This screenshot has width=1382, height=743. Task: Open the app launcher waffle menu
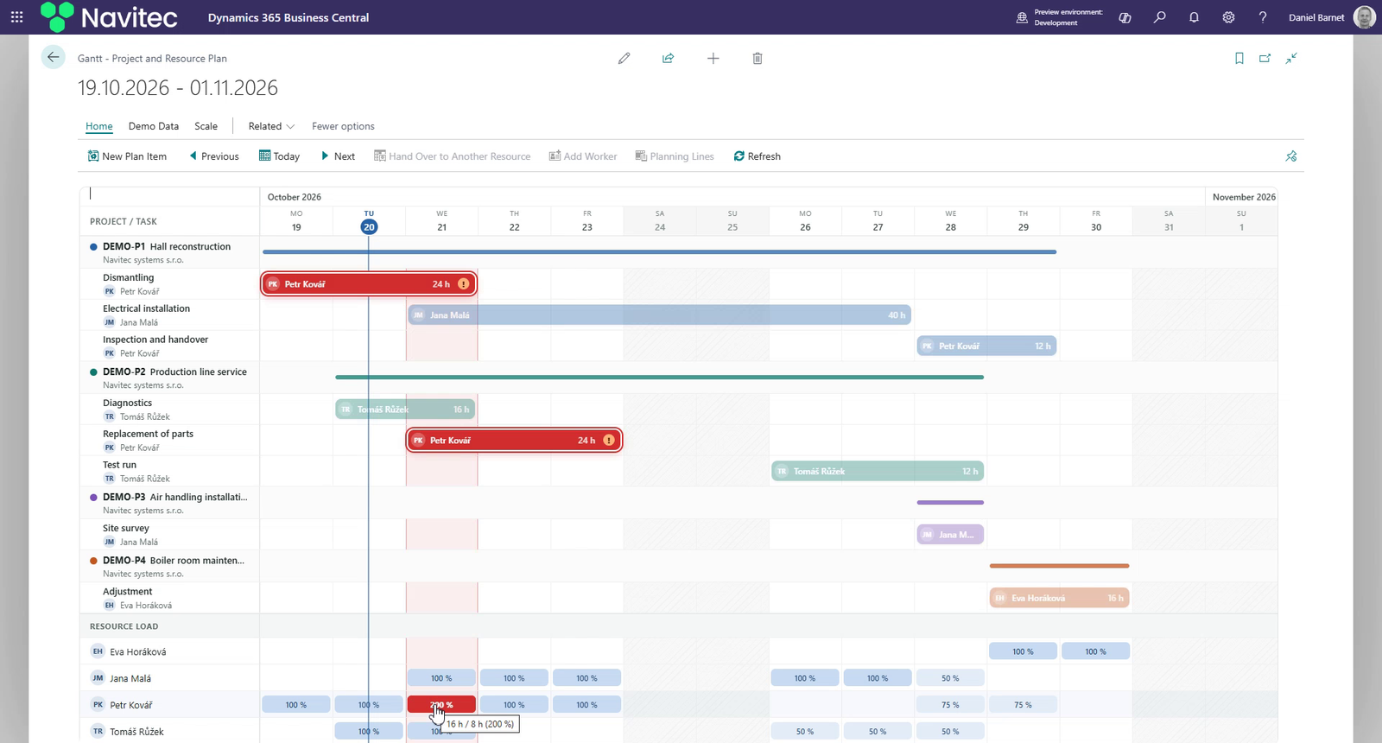16,17
